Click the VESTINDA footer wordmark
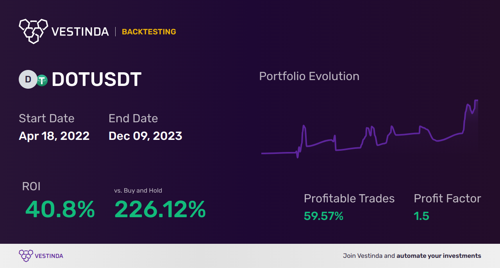The image size is (500, 268). [49, 256]
